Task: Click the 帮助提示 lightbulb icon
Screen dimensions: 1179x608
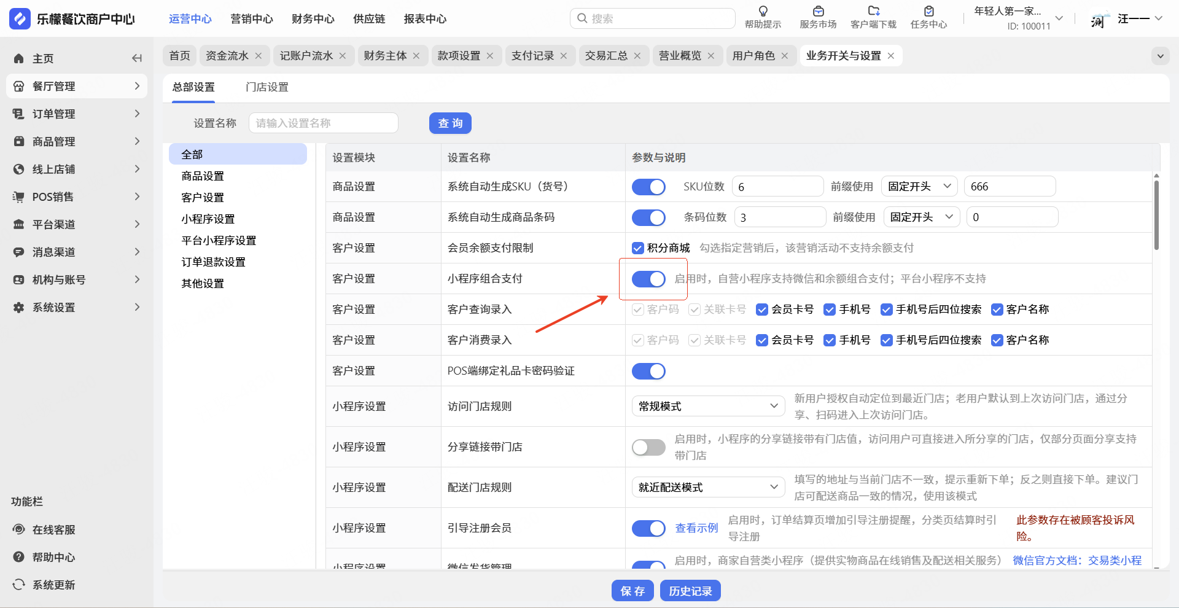Action: tap(763, 11)
